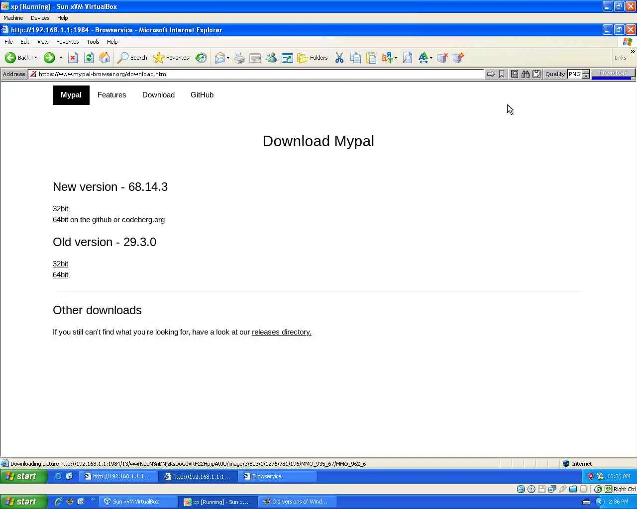Click the Mypal home tab on the page
Image resolution: width=637 pixels, height=509 pixels.
point(71,95)
